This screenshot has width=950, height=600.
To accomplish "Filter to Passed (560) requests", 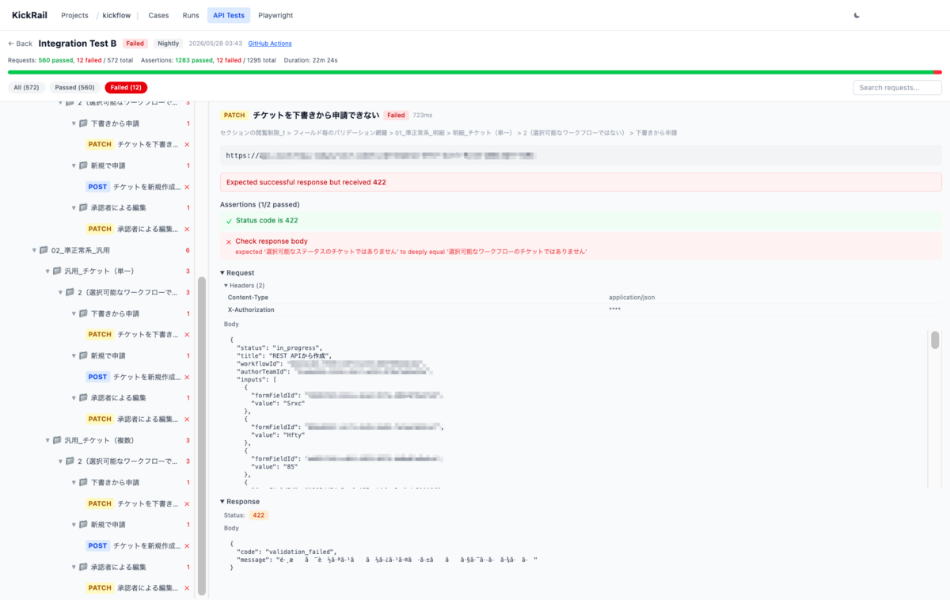I will tap(75, 88).
